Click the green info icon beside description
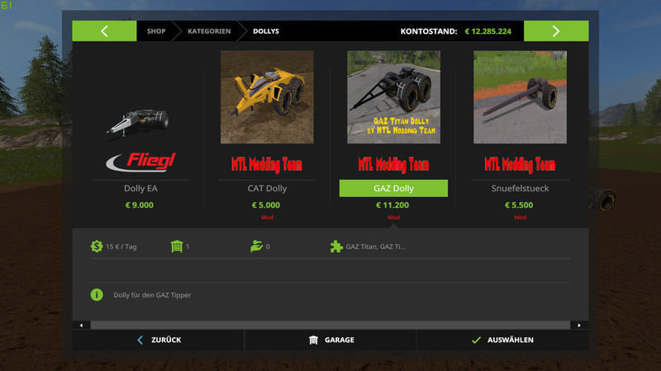Screen dimensions: 661x371 coord(97,294)
